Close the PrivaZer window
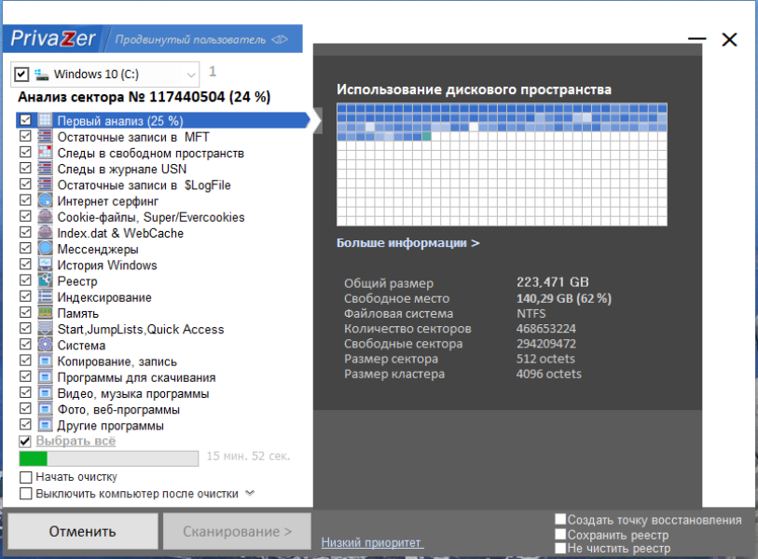 (729, 39)
